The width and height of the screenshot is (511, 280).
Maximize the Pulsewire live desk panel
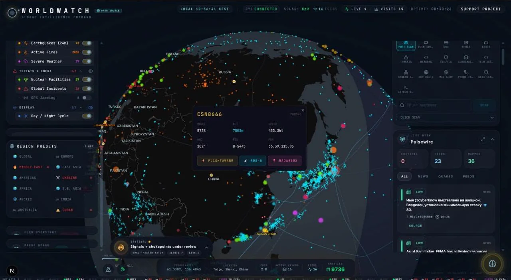483,139
